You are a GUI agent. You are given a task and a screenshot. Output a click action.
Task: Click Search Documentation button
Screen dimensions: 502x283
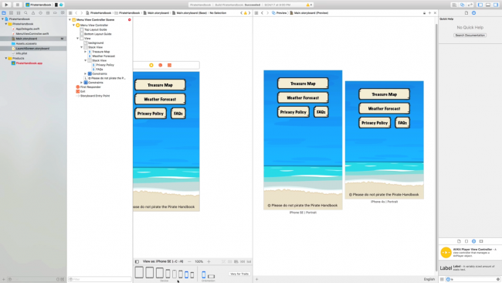click(x=470, y=36)
